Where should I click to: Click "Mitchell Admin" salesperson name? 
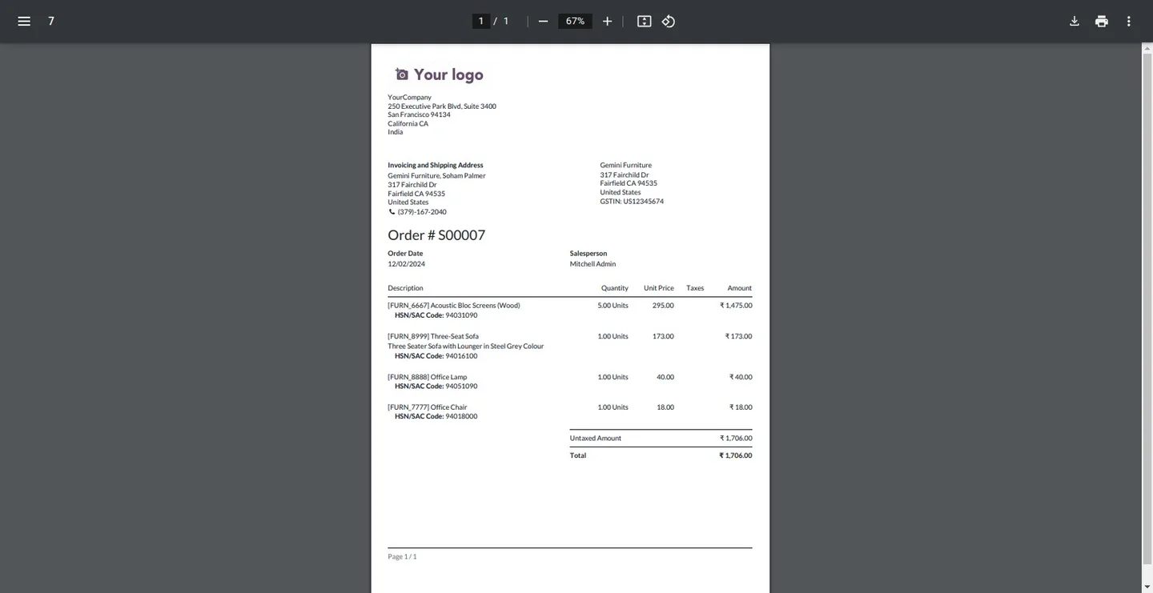593,264
